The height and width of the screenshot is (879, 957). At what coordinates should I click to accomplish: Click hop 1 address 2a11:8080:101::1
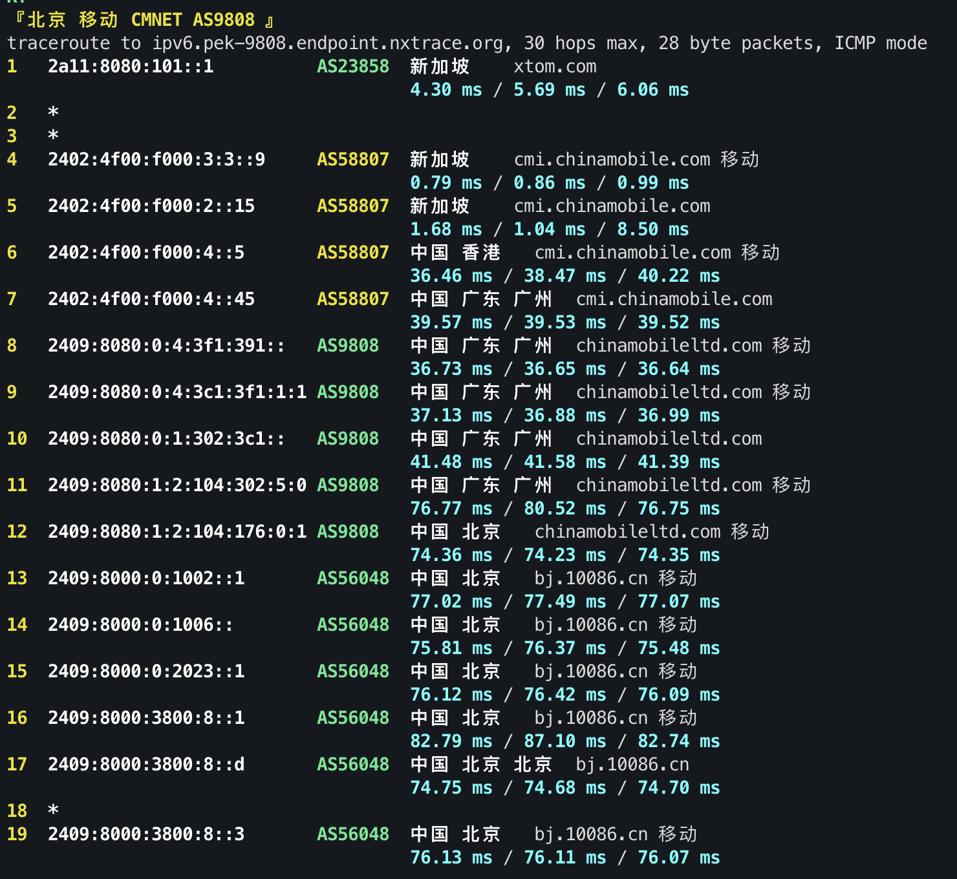[131, 67]
